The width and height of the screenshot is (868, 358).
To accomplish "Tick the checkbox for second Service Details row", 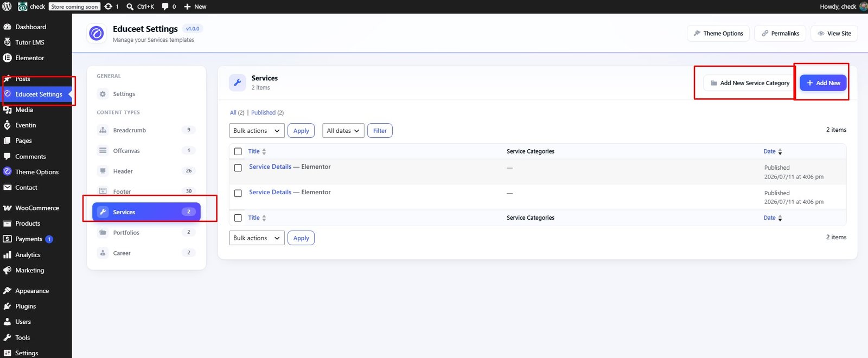I will [x=238, y=193].
